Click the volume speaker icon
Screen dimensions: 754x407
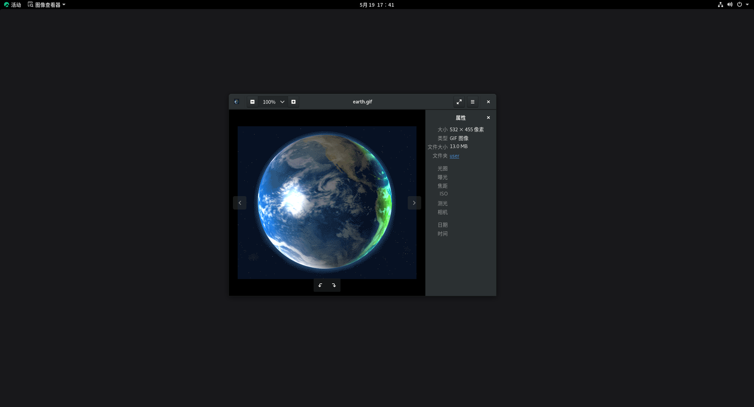(x=730, y=5)
